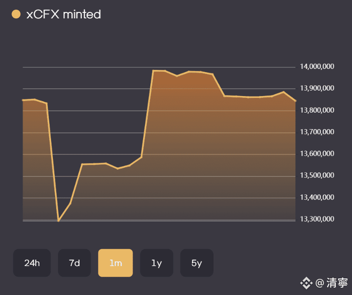The height and width of the screenshot is (295, 352).
Task: Choose the highlighted 1m range button
Action: (x=115, y=263)
